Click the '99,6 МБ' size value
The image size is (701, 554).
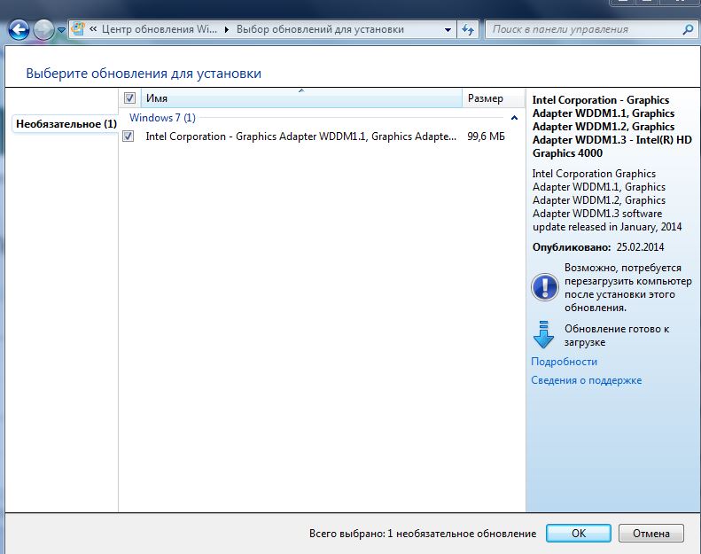point(486,137)
